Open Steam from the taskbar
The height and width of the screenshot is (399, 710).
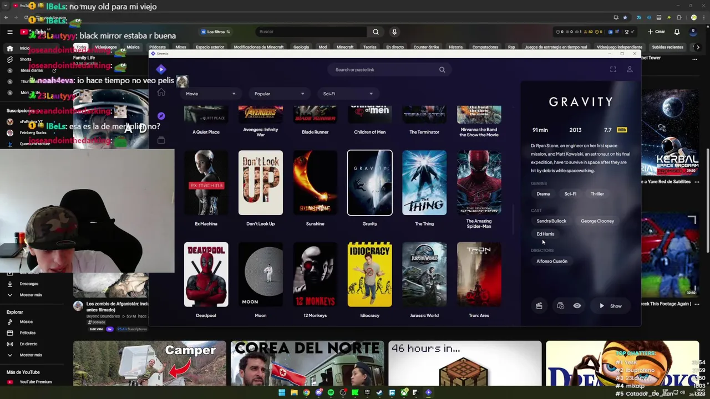click(x=379, y=392)
